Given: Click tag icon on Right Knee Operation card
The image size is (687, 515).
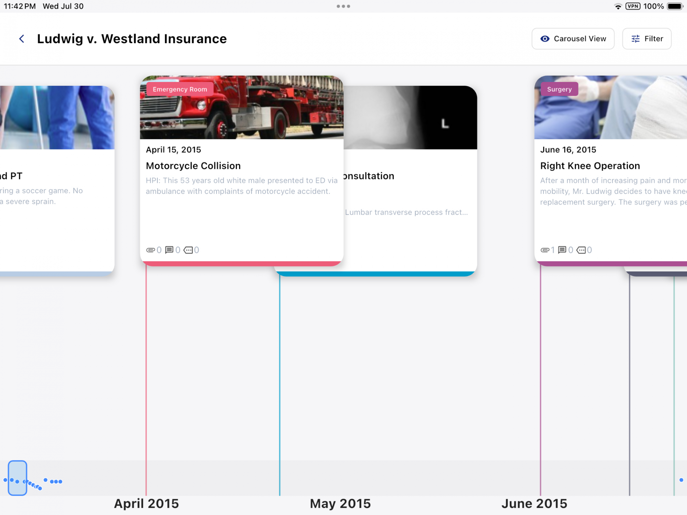Looking at the screenshot, I should coord(581,250).
